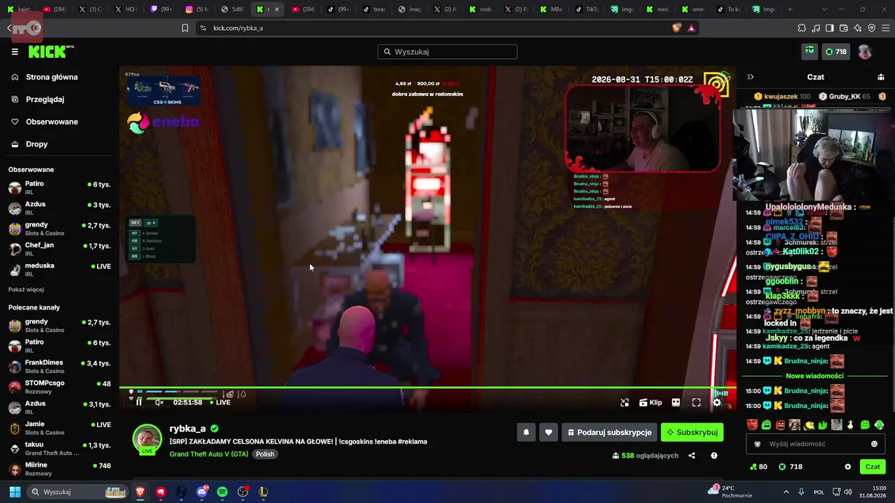Open Brave VPN shield icon
Viewport: 895px width, 503px height.
point(872,28)
